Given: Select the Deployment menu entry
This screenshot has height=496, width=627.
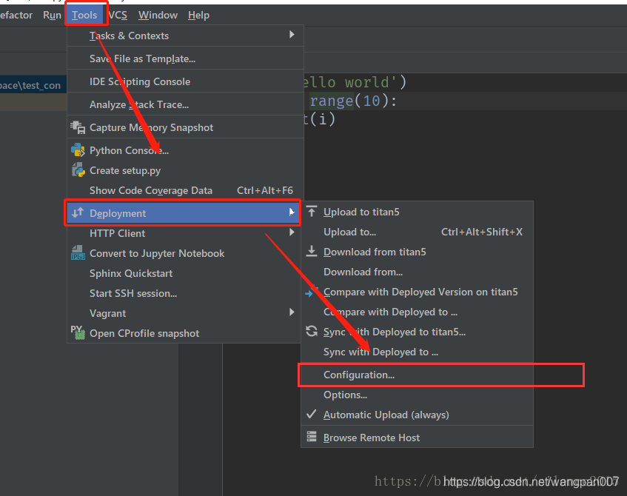Looking at the screenshot, I should [x=182, y=212].
